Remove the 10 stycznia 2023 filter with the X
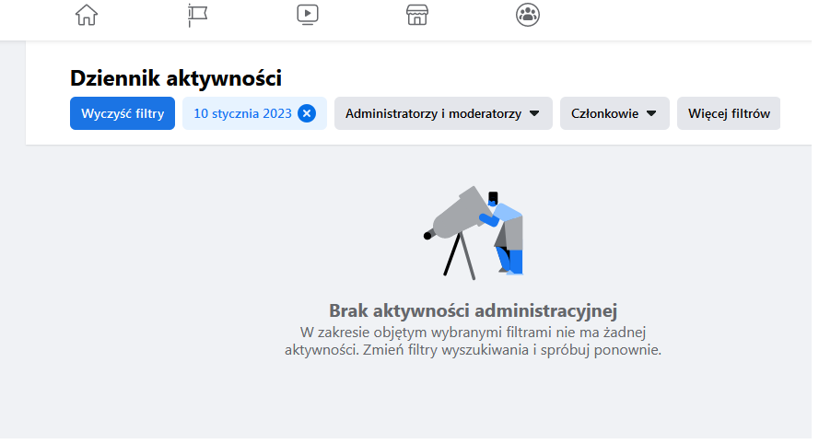The height and width of the screenshot is (444, 819). (x=307, y=113)
